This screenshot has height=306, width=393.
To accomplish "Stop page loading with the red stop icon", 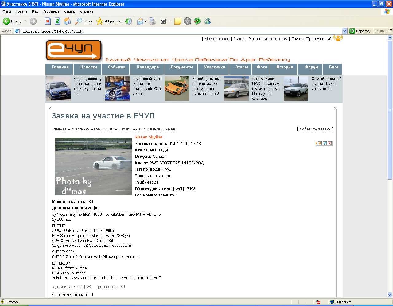I will (48, 21).
